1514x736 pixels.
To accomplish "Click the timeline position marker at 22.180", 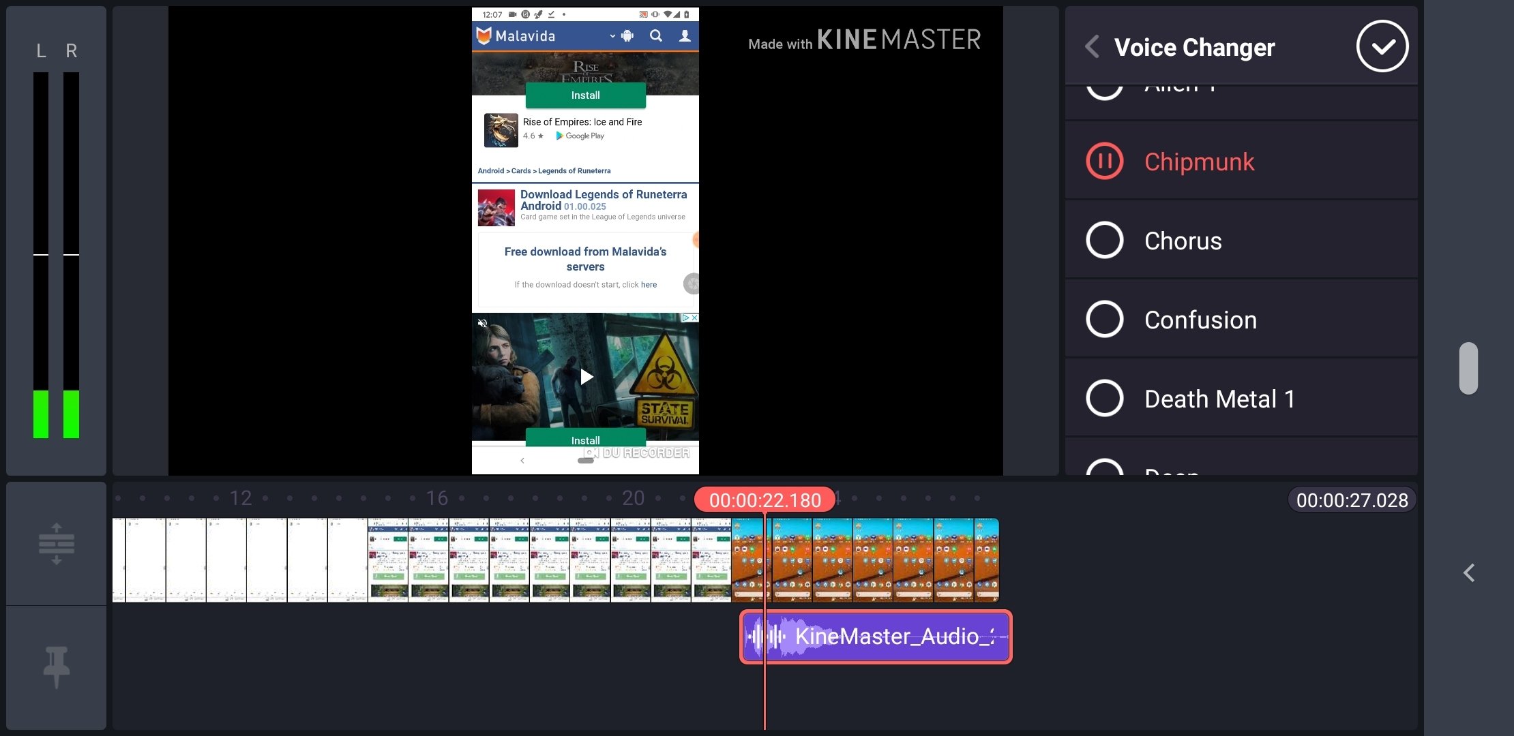I will [x=764, y=500].
